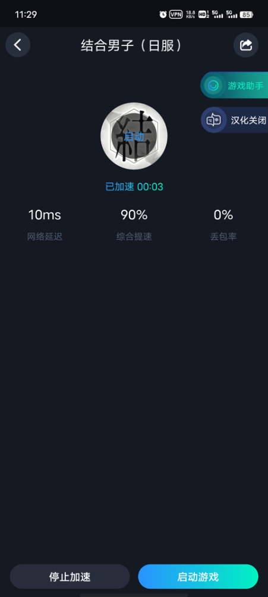Tap the 游戏助手 label text
Viewport: 268px width, 597px height.
point(245,85)
